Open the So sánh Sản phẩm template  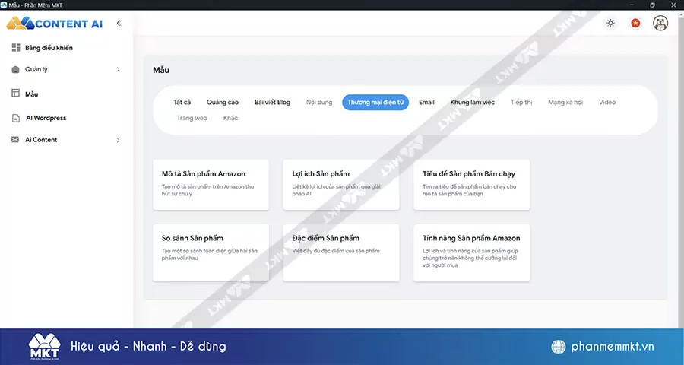(x=211, y=252)
